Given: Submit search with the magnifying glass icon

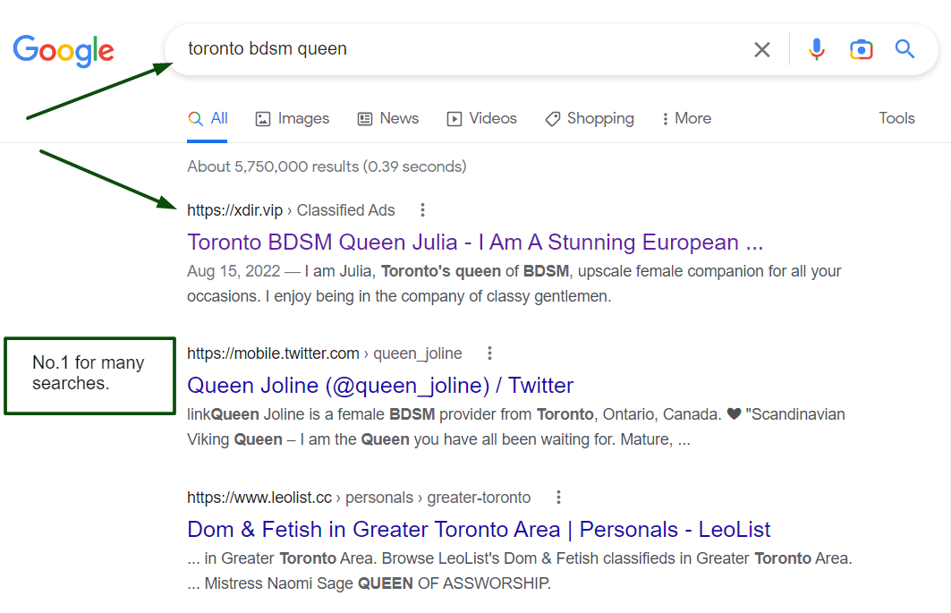Looking at the screenshot, I should coord(904,48).
